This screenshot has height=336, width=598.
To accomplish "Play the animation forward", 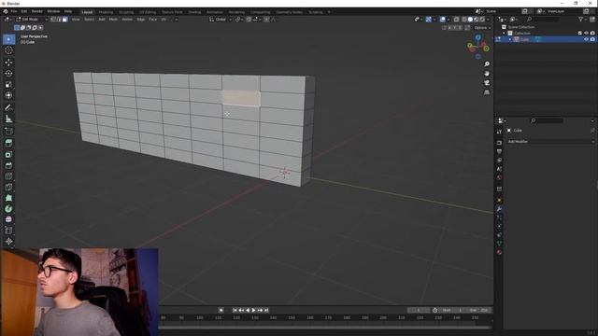I will point(253,310).
